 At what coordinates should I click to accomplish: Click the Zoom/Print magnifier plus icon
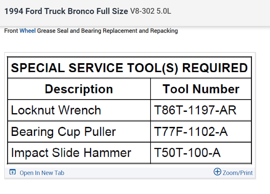217,172
